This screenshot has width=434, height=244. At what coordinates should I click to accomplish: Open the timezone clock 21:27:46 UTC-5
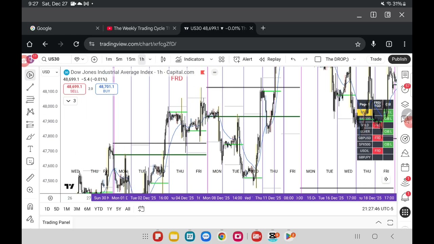[378, 209]
